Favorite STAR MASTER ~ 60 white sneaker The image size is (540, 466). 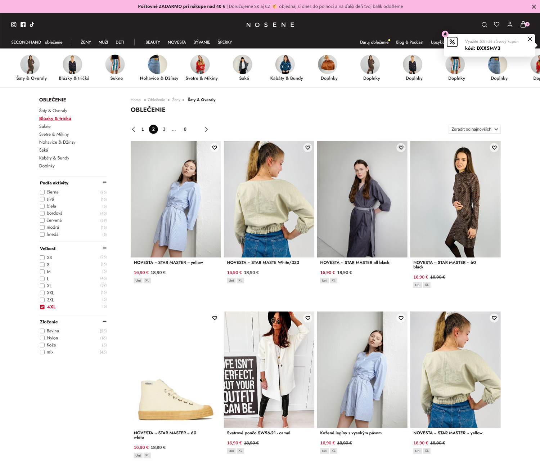point(215,318)
